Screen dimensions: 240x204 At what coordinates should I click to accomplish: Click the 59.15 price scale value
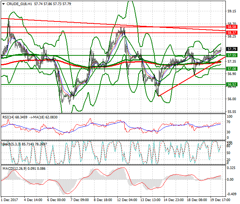(x=232, y=11)
